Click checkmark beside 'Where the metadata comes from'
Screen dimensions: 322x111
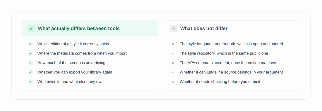coord(30,53)
